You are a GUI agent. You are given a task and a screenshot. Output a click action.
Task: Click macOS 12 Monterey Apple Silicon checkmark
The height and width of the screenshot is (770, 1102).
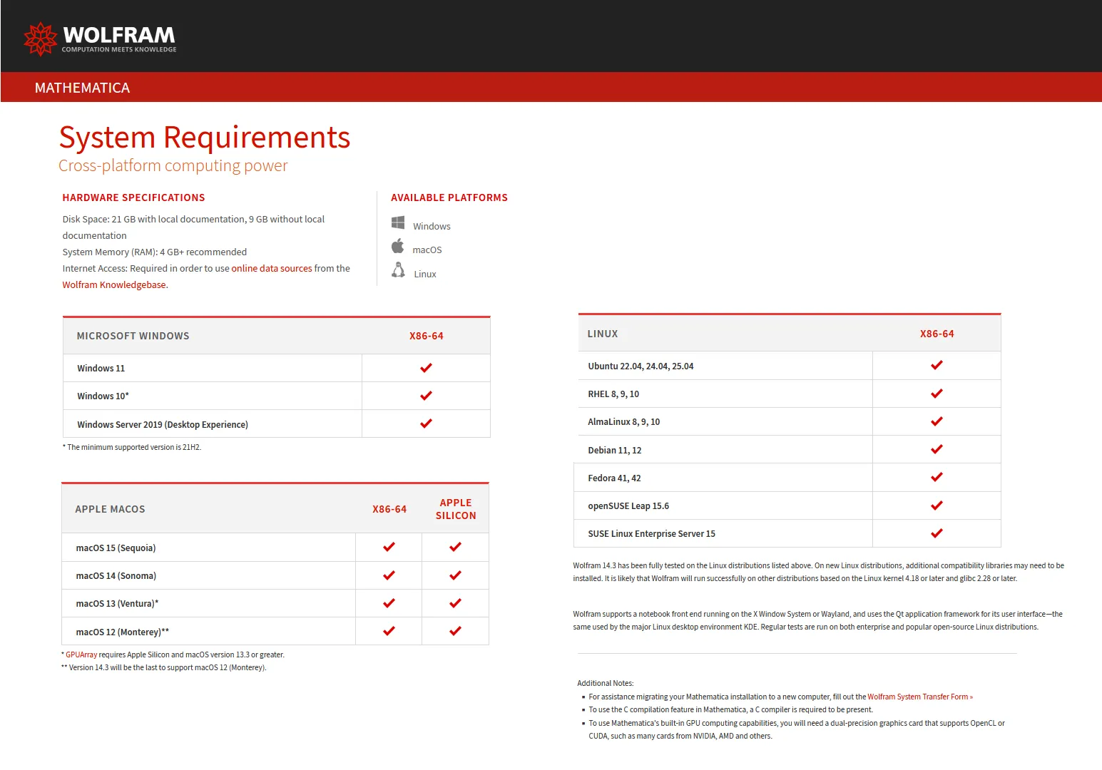[x=455, y=631]
